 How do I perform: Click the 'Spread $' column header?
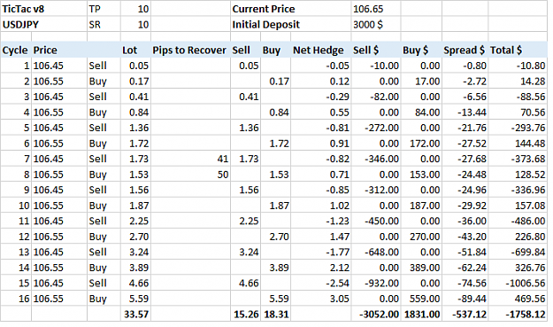pyautogui.click(x=465, y=51)
